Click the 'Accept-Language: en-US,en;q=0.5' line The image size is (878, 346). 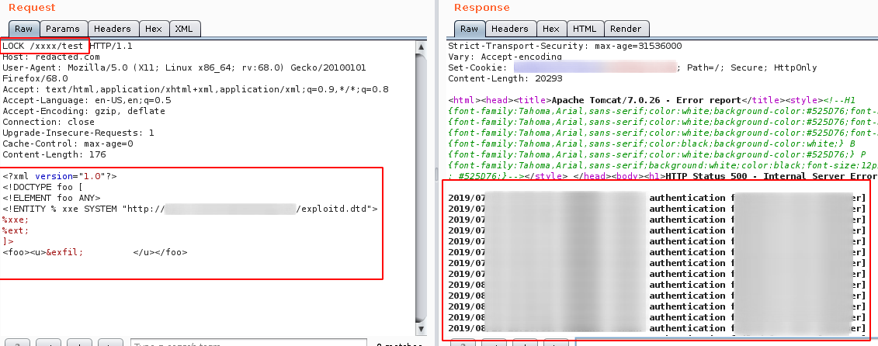(87, 100)
